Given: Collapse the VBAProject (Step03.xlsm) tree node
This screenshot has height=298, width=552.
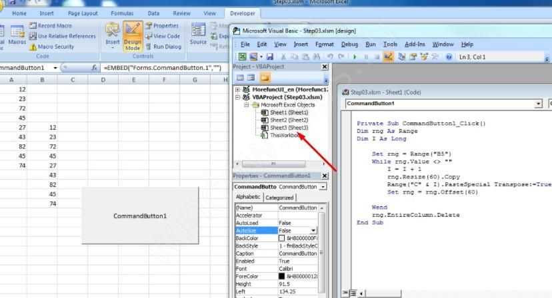Looking at the screenshot, I should pos(238,97).
